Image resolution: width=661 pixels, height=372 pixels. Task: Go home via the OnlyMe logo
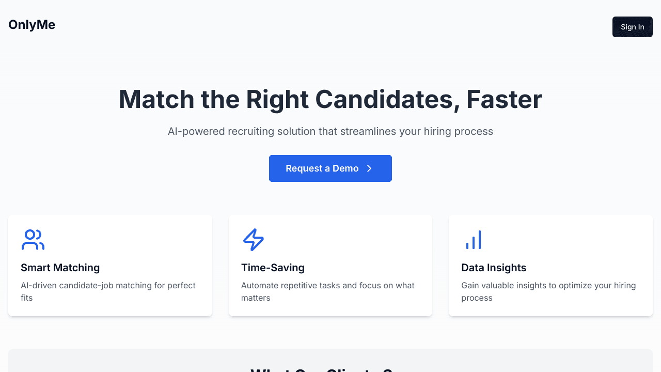[32, 25]
